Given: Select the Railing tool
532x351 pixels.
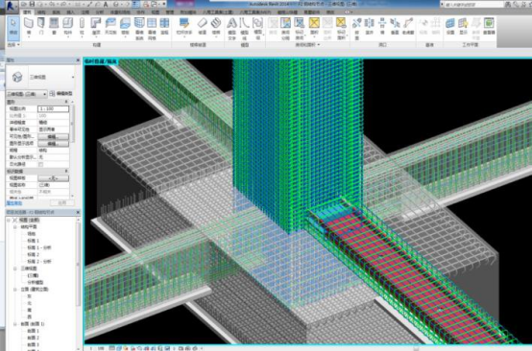Looking at the screenshot, I should tap(183, 27).
